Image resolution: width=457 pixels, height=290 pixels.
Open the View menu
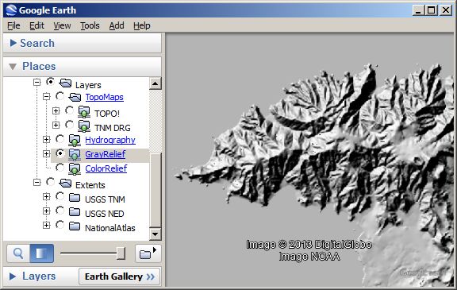click(62, 25)
